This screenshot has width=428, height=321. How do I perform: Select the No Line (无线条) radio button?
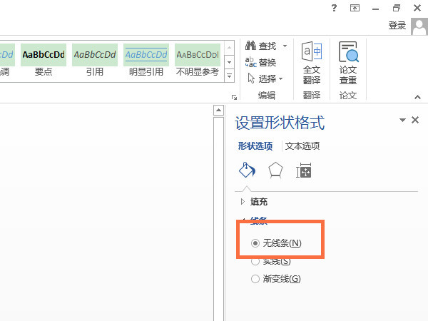click(255, 243)
